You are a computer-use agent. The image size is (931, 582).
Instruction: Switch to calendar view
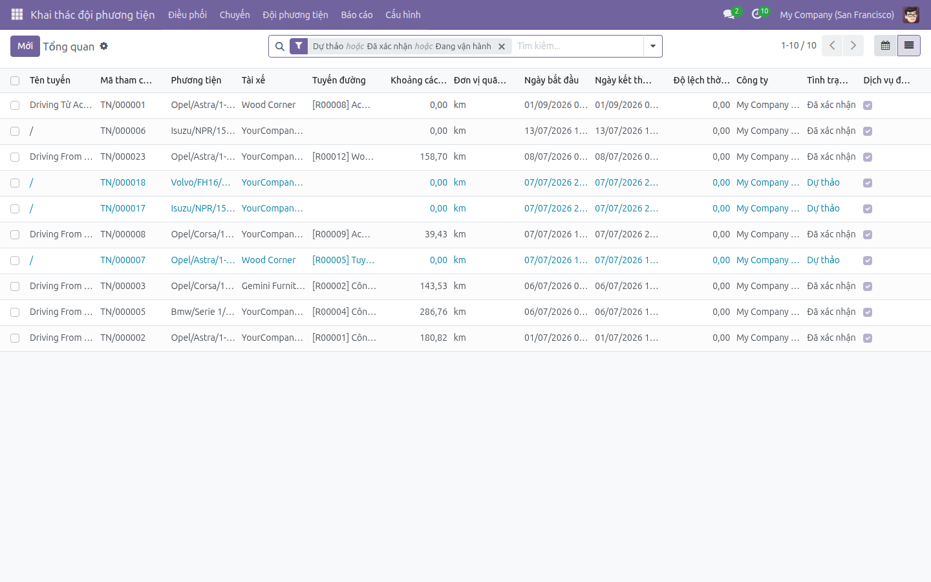pyautogui.click(x=886, y=45)
